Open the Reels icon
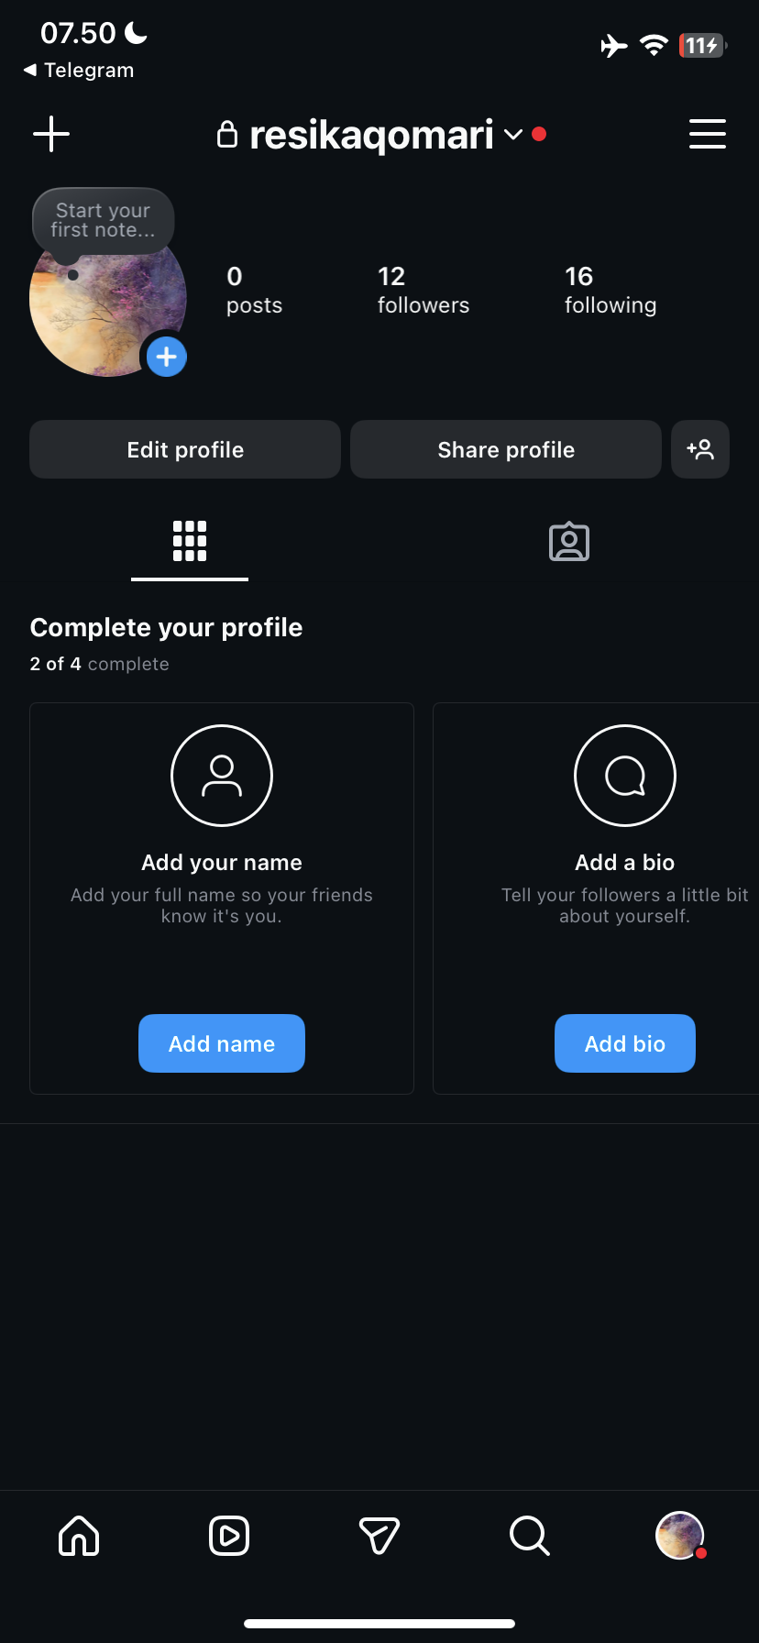Image resolution: width=759 pixels, height=1643 pixels. coord(229,1535)
